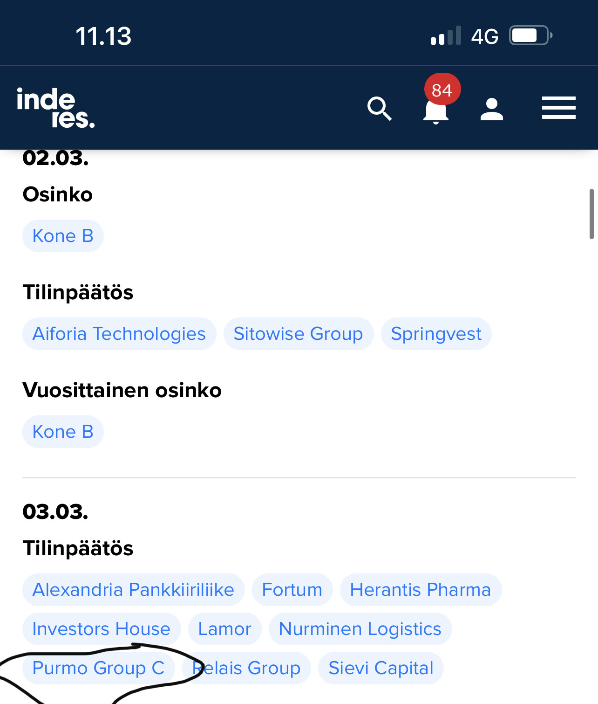598x704 pixels.
Task: Click the page scrollbar thumb
Action: [x=591, y=214]
